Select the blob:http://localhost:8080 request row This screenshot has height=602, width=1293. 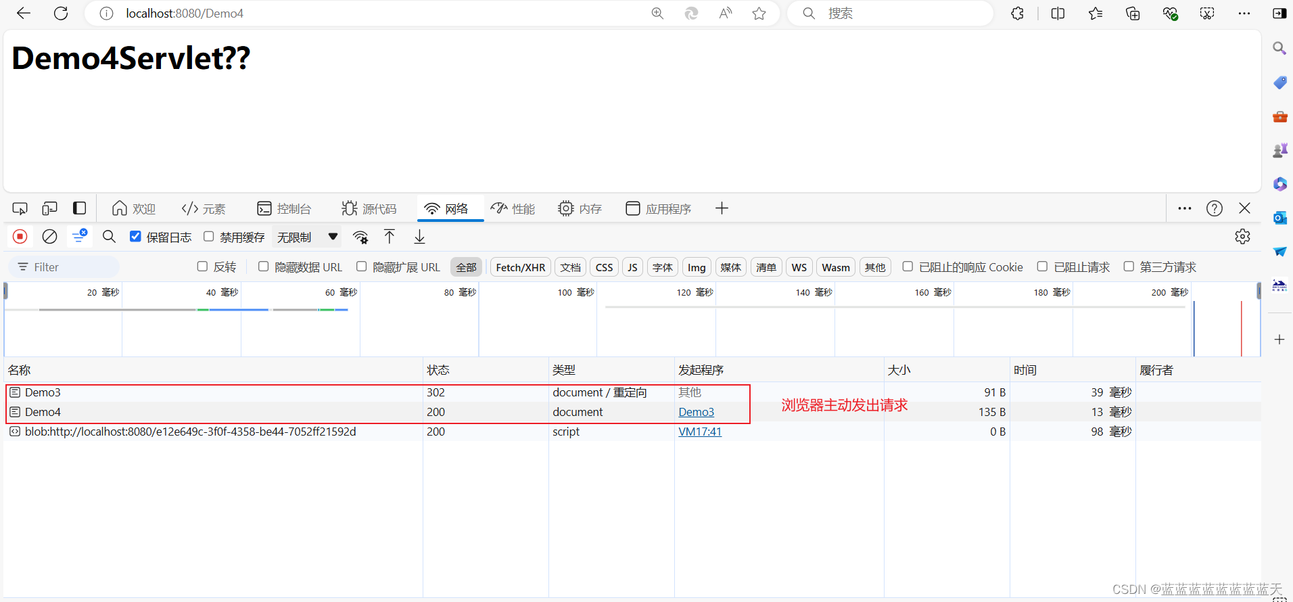632,432
